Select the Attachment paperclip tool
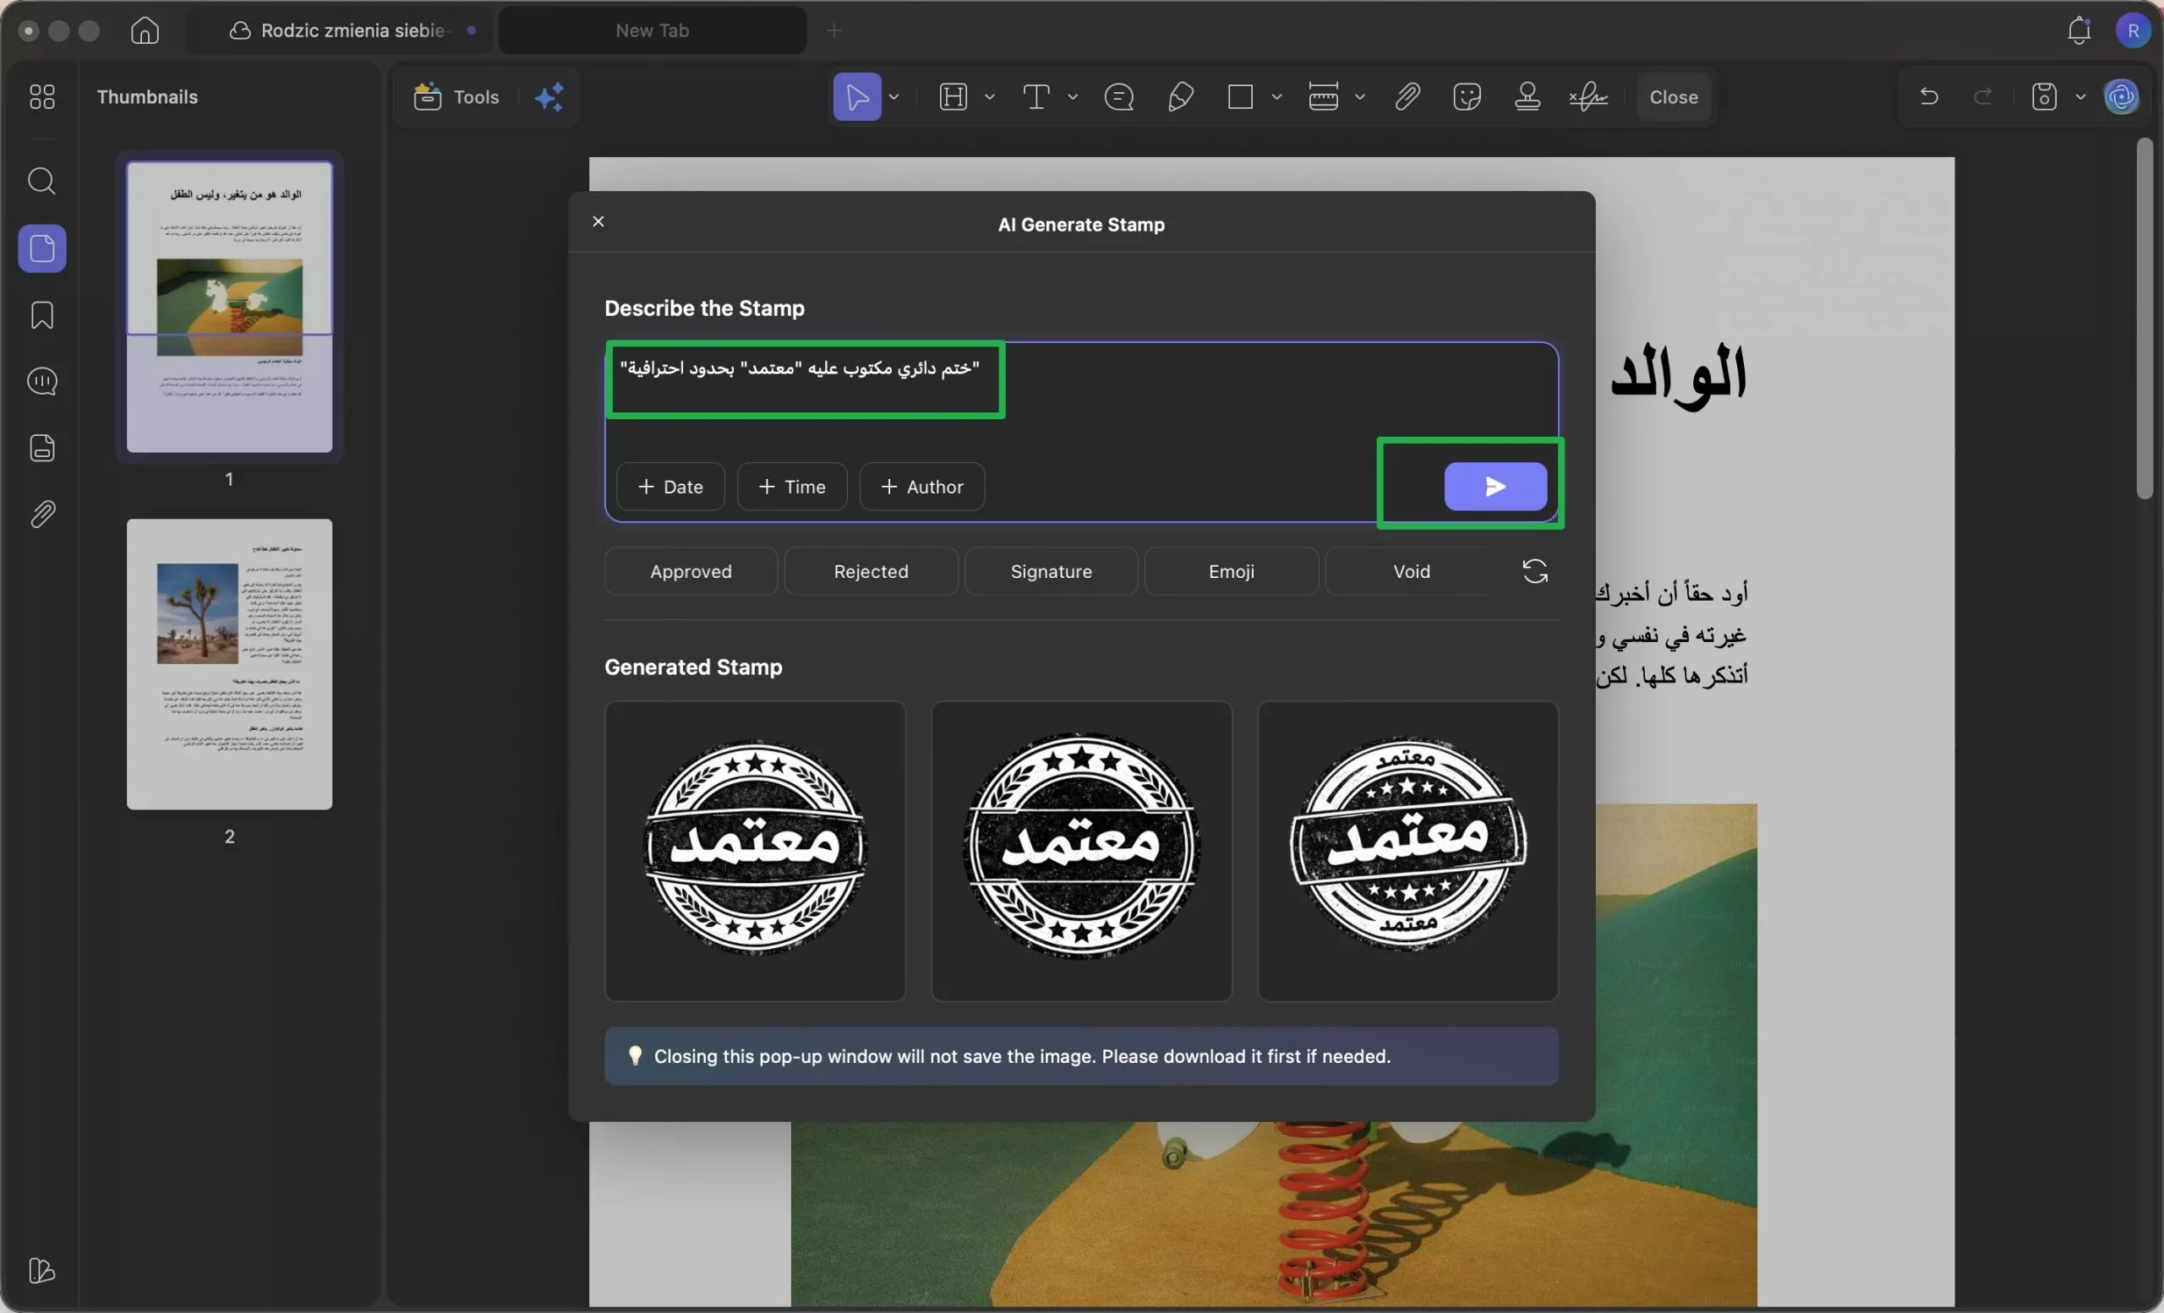Viewport: 2164px width, 1313px height. click(1406, 96)
